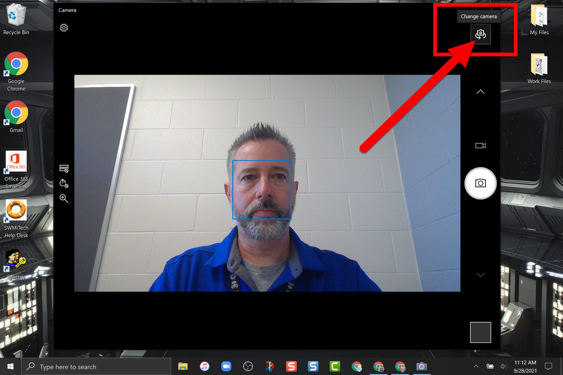This screenshot has height=375, width=563.
Task: Switch to video recording mode
Action: pyautogui.click(x=480, y=146)
